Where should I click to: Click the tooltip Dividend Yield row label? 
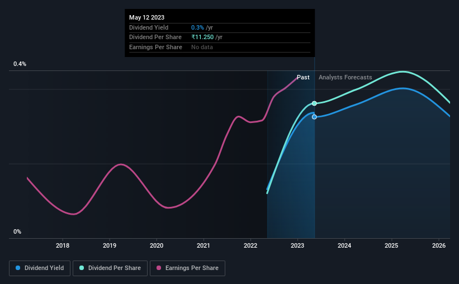tap(149, 27)
